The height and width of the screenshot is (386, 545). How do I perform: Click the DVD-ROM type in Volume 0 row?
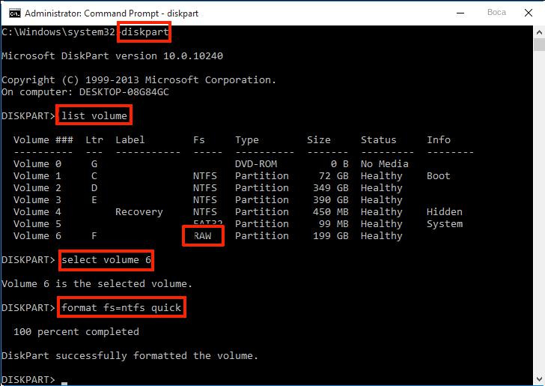(259, 164)
